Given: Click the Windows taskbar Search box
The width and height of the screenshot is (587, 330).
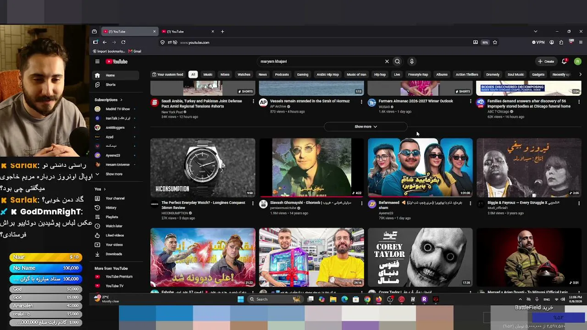Looking at the screenshot, I should [274, 299].
